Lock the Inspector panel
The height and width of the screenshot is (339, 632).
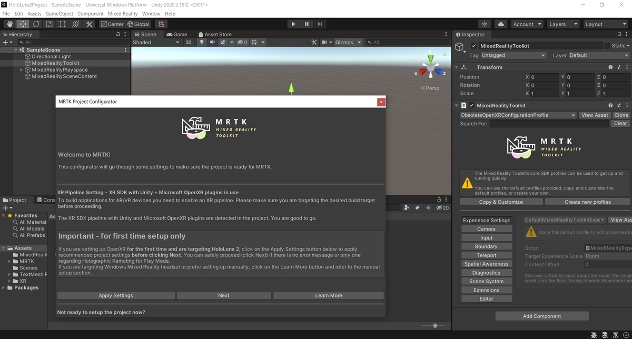pyautogui.click(x=618, y=34)
